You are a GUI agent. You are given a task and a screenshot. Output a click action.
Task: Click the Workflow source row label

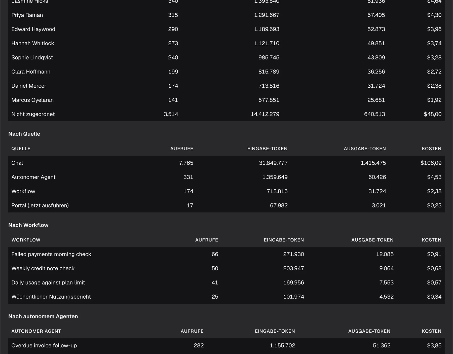(23, 191)
